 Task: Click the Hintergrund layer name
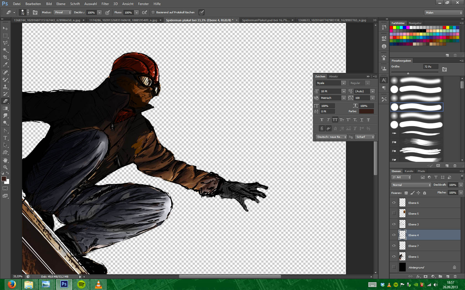tap(416, 268)
